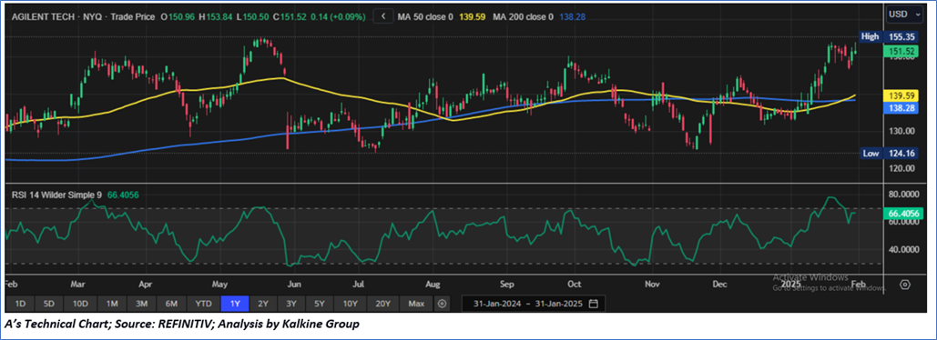Click the Nov label on time axis
Screen dimensions: 937x340
point(651,284)
